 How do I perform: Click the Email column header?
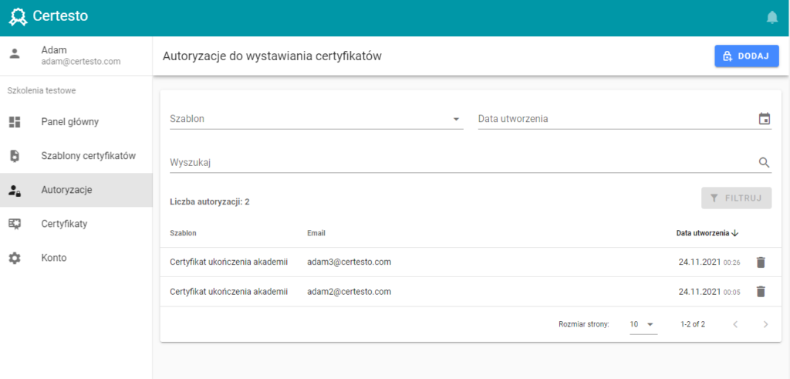(316, 233)
